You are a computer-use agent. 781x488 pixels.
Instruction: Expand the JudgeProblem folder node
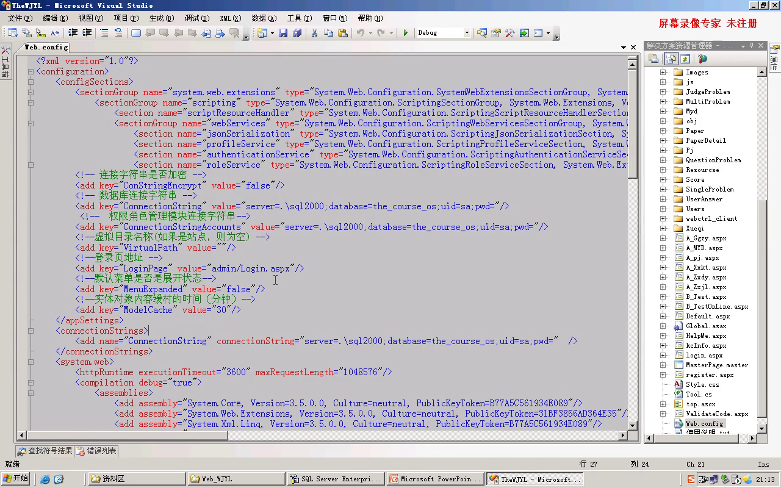pyautogui.click(x=663, y=91)
